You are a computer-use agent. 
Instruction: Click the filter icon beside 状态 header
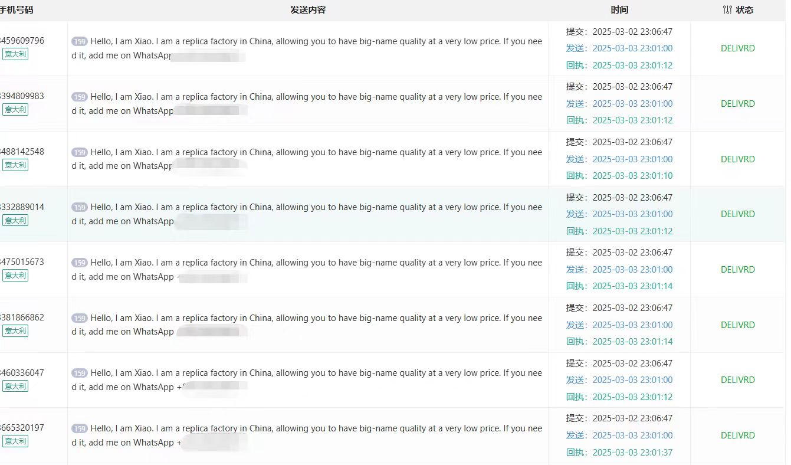point(727,10)
